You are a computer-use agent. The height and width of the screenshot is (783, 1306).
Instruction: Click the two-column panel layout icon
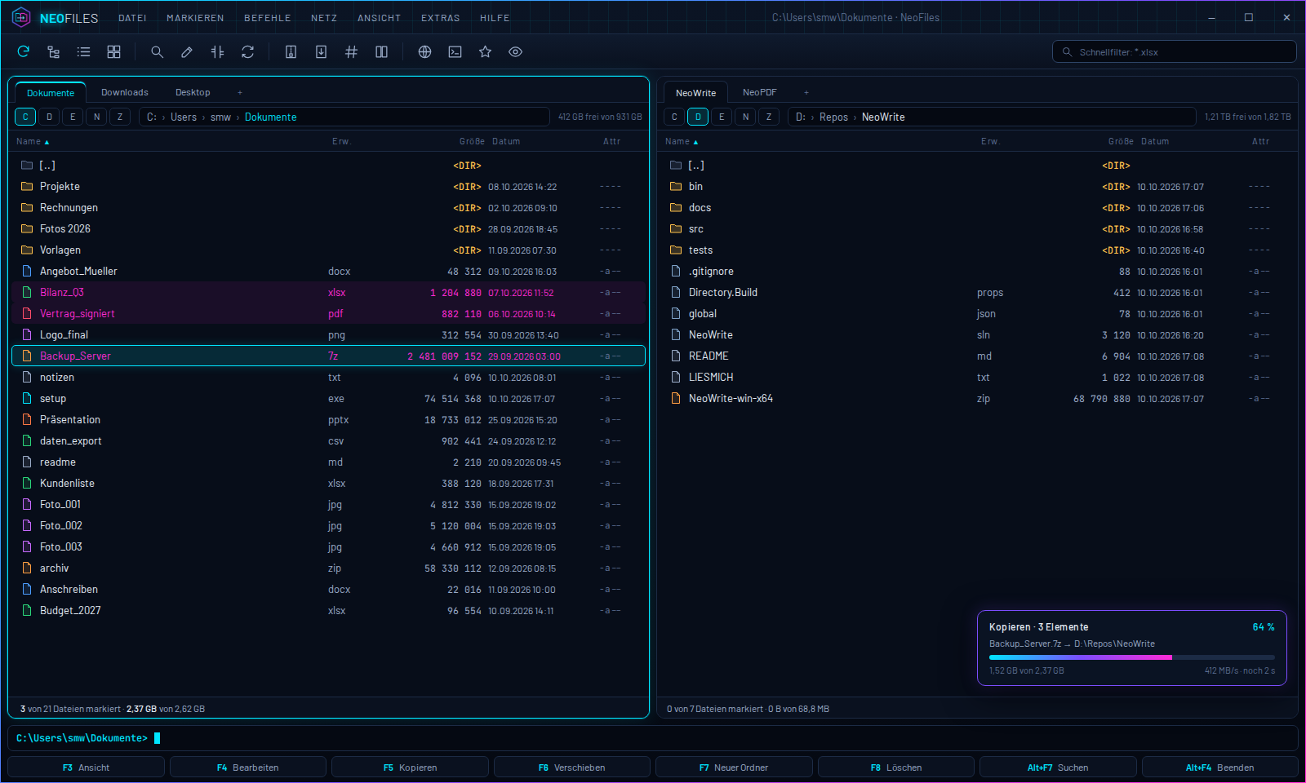click(381, 52)
